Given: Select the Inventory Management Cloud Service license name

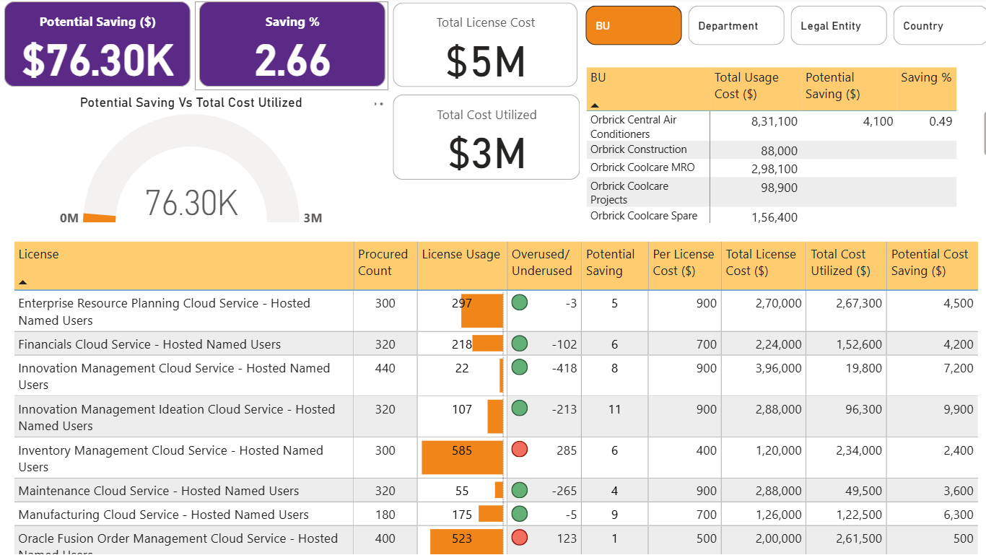Looking at the screenshot, I should pos(170,458).
